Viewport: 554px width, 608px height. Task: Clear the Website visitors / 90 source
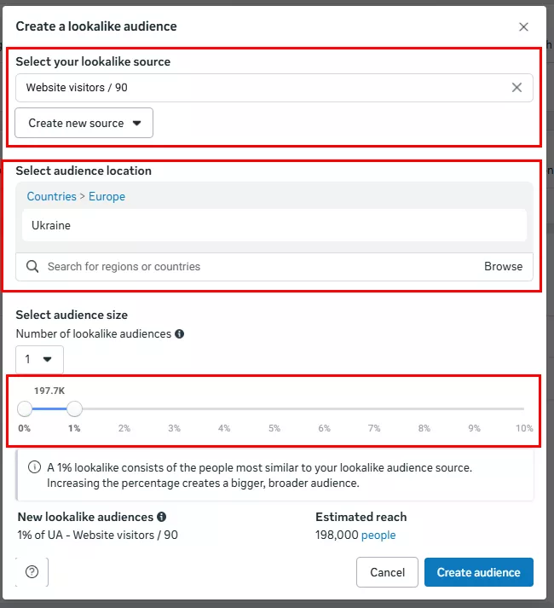pos(516,87)
